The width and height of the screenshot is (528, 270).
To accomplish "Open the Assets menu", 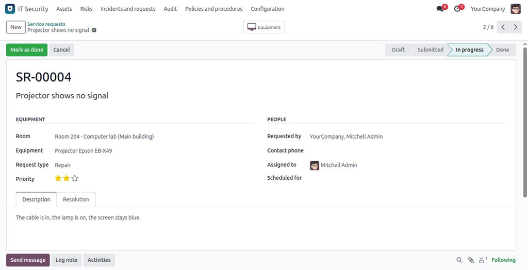I will (x=64, y=9).
